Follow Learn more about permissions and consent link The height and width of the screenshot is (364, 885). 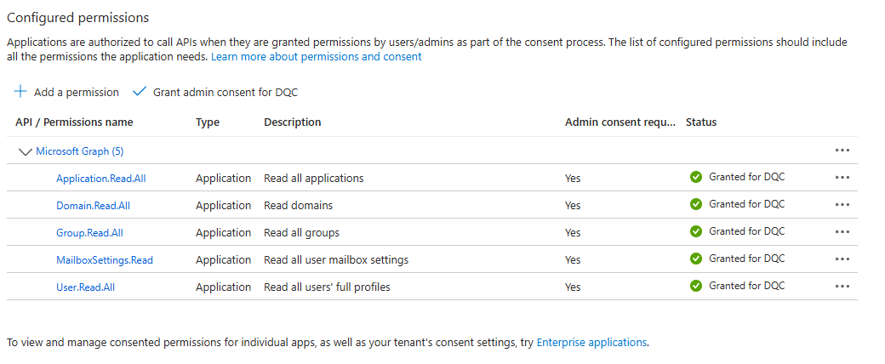316,56
